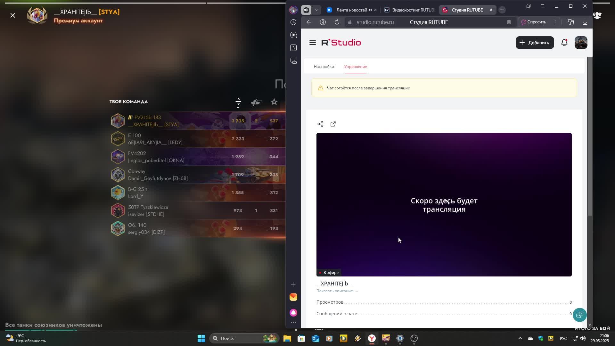The width and height of the screenshot is (615, 346).
Task: Share the broadcast link icon
Action: click(320, 124)
